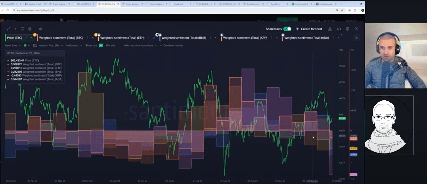Click the Create forecast button

click(309, 29)
